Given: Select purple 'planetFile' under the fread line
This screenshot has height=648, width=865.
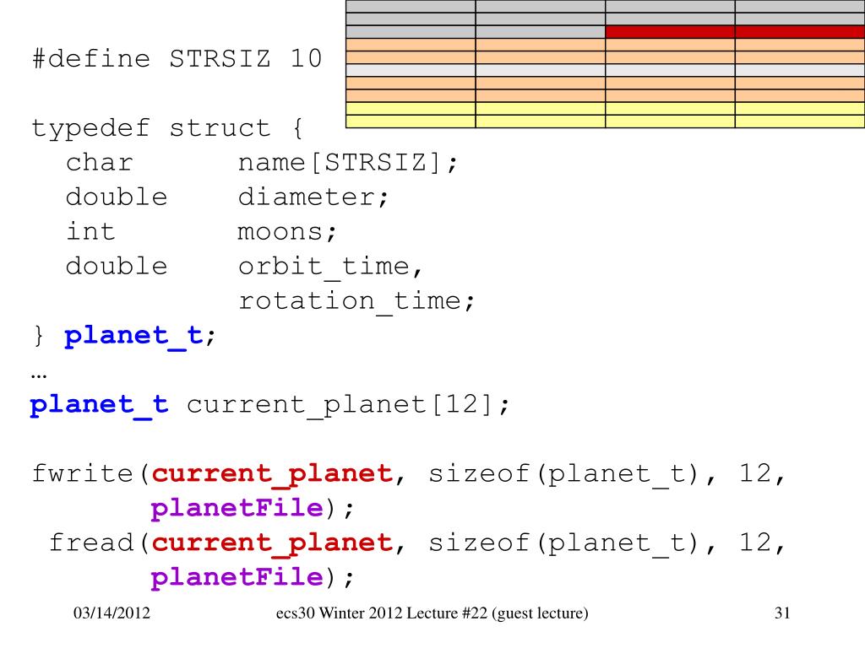Looking at the screenshot, I should click(x=237, y=577).
